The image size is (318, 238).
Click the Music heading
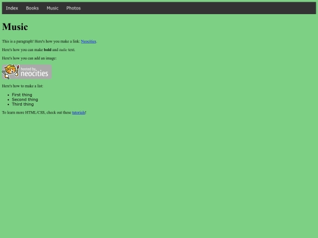(x=15, y=26)
